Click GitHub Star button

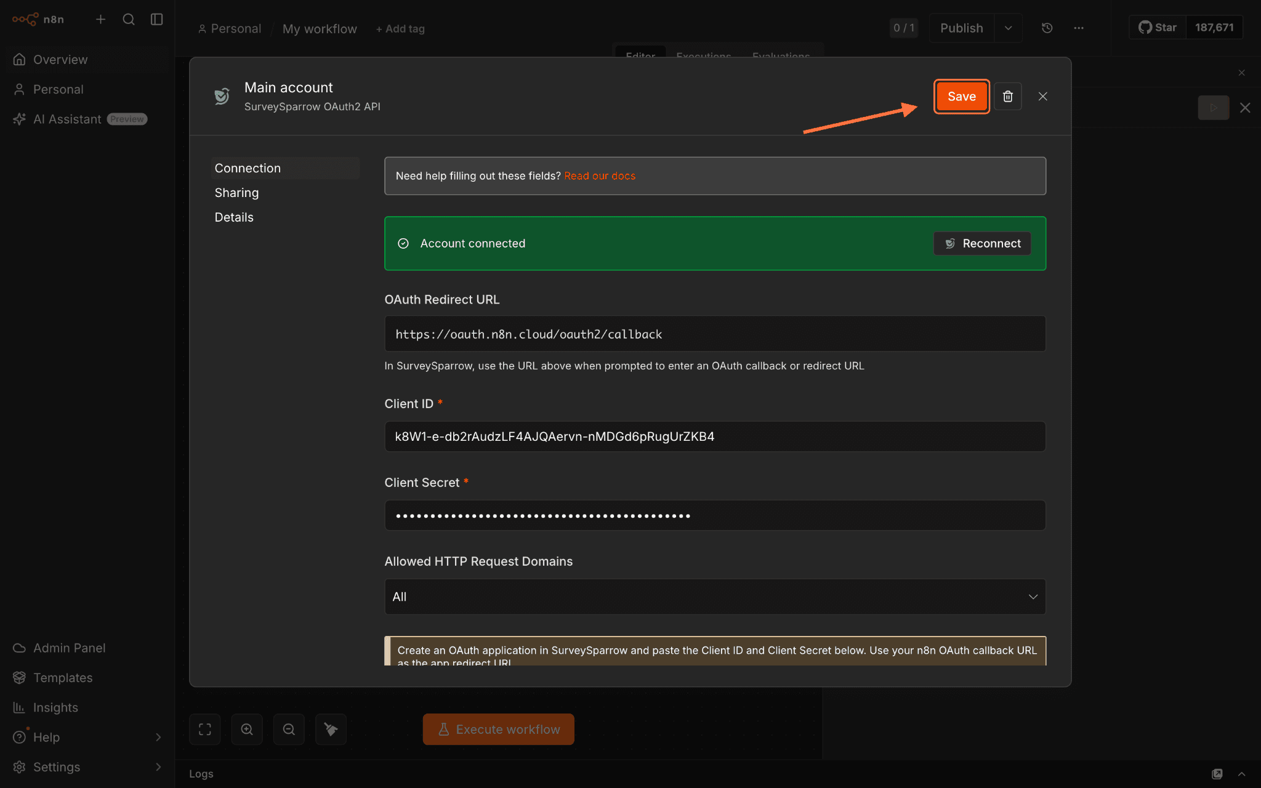coord(1158,28)
